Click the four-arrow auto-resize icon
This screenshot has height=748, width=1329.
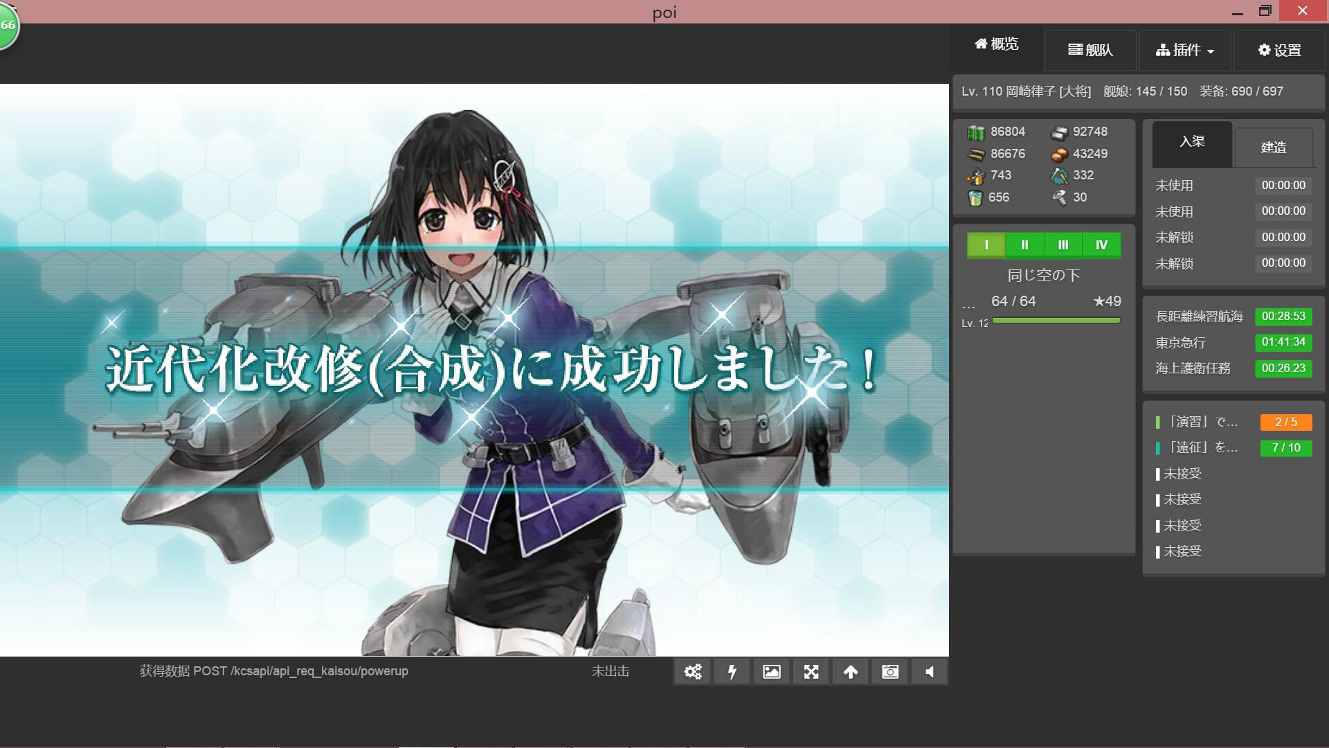(x=811, y=672)
